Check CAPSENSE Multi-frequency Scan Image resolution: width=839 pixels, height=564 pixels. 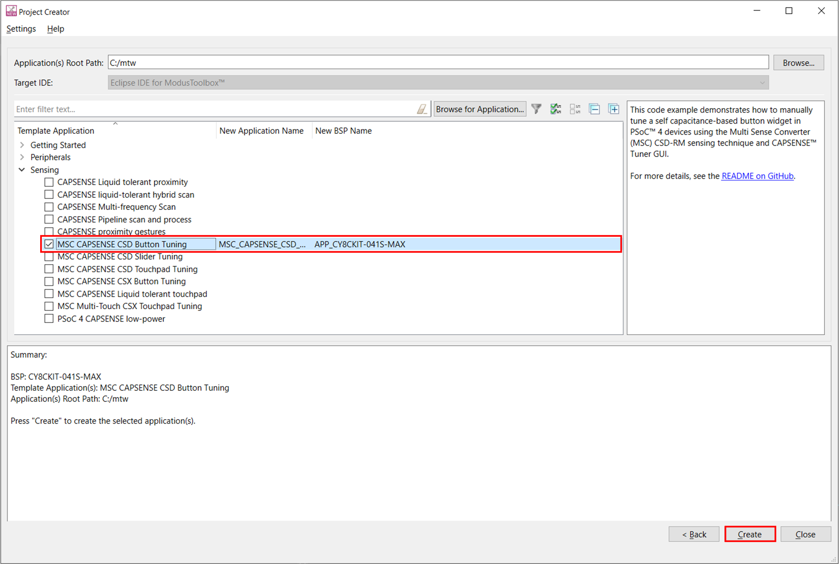pos(49,207)
